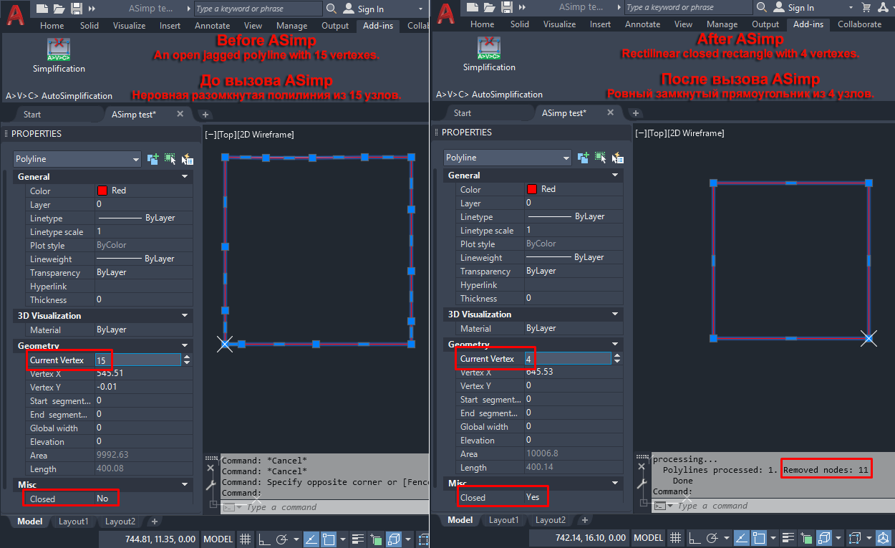Collapse General section in left Properties
This screenshot has height=548, width=895.
[185, 176]
